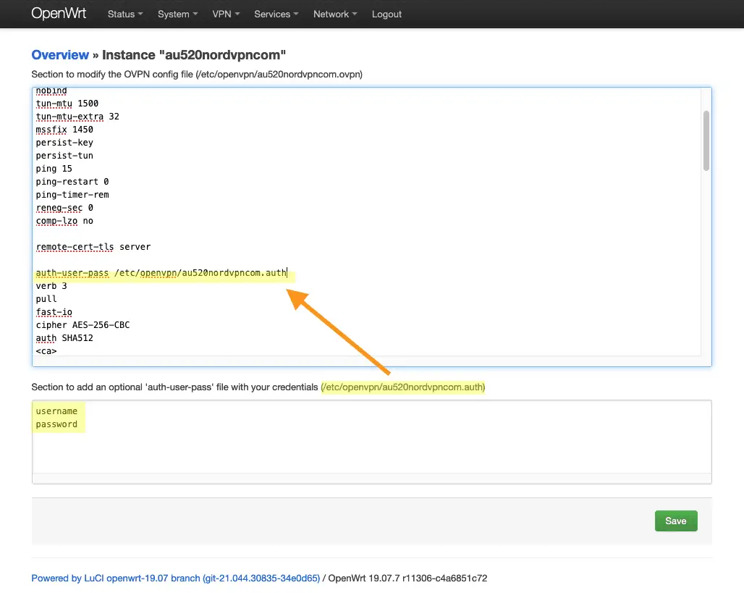Click the Logout menu item
Screen dimensions: 744x593
coord(386,14)
